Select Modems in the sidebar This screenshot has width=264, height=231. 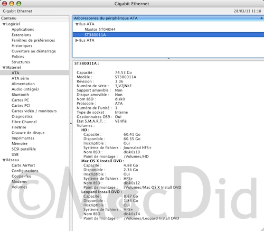coord(19,182)
